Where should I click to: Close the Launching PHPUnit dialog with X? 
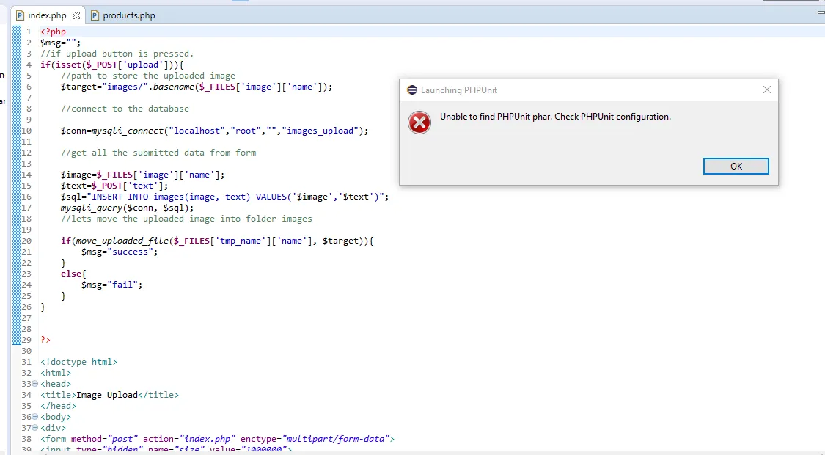[x=766, y=90]
